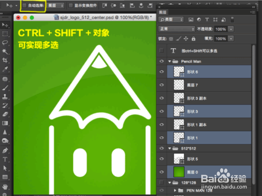
Task: Select the Magic Wand tool
Action: (x=5, y=51)
